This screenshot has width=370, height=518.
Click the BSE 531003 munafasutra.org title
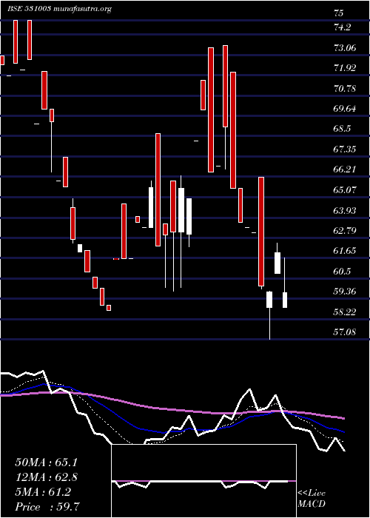click(x=59, y=9)
